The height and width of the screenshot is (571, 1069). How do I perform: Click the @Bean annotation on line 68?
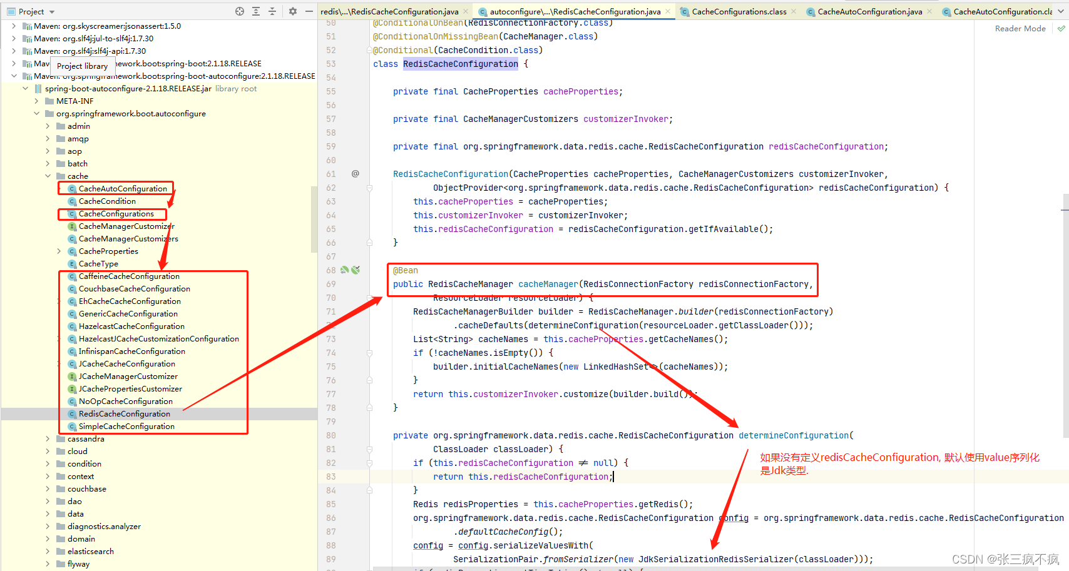pos(406,270)
